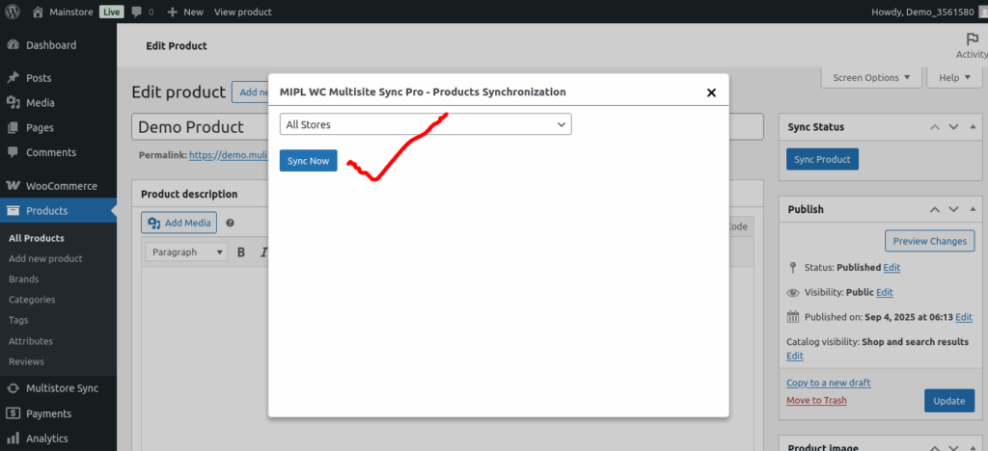
Task: Expand Screen Options panel
Action: click(871, 78)
